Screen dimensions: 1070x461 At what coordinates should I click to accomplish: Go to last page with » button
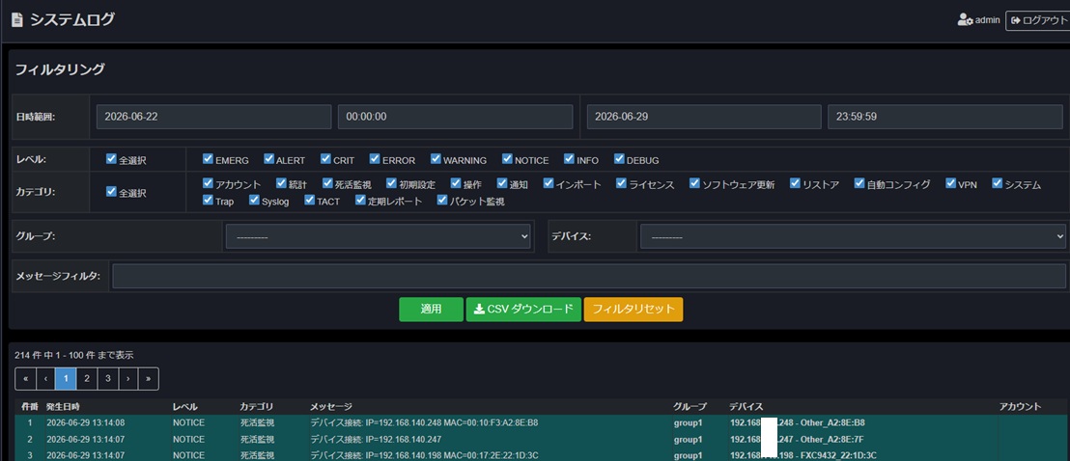pos(149,378)
